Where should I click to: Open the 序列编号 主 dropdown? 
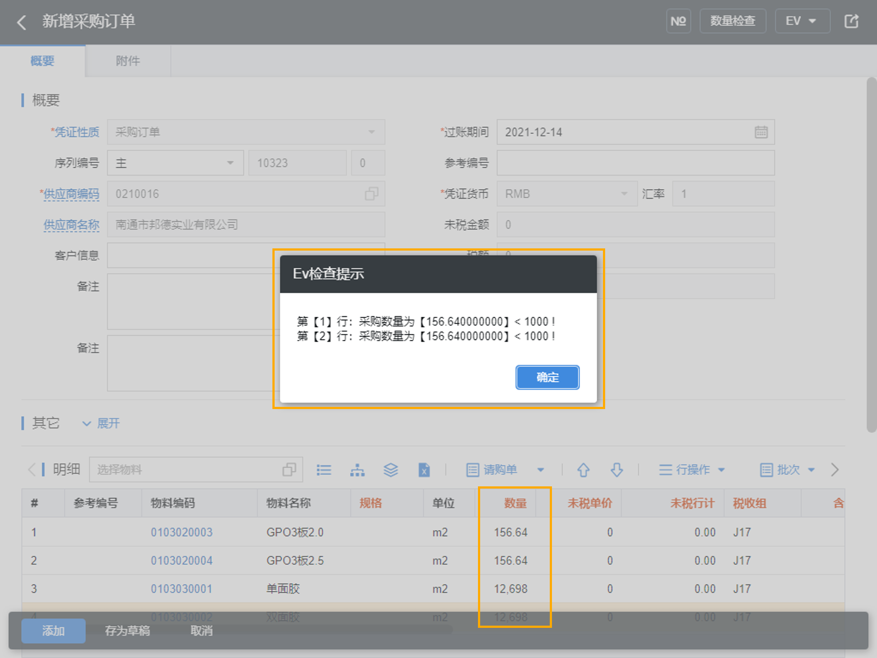coord(175,163)
